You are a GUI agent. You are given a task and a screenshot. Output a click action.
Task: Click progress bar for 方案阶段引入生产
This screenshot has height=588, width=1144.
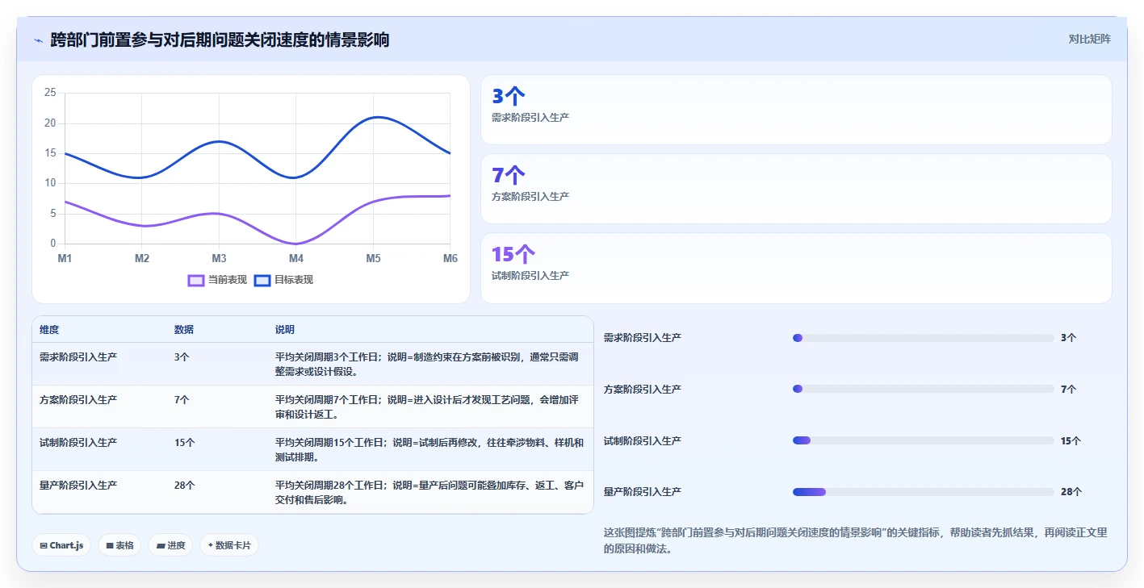tap(924, 389)
